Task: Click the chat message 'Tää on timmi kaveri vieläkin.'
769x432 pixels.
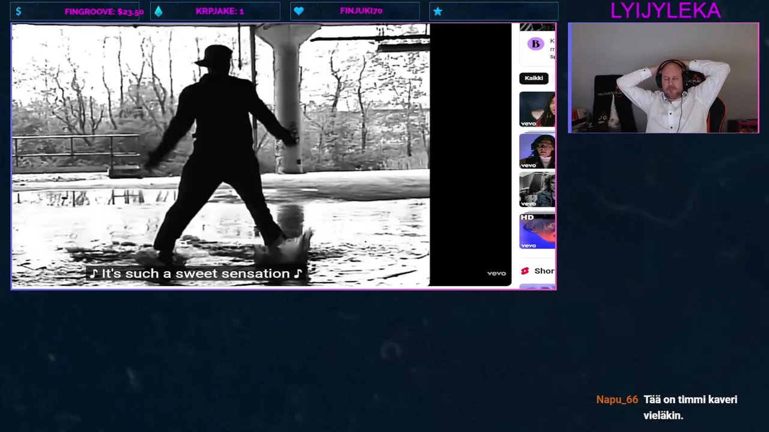Action: pyautogui.click(x=690, y=407)
